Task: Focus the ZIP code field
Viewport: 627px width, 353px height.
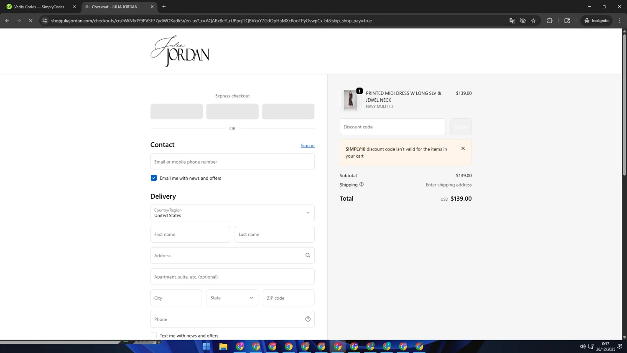Action: [288, 298]
